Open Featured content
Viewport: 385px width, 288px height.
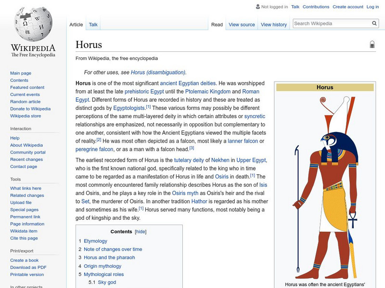[27, 87]
